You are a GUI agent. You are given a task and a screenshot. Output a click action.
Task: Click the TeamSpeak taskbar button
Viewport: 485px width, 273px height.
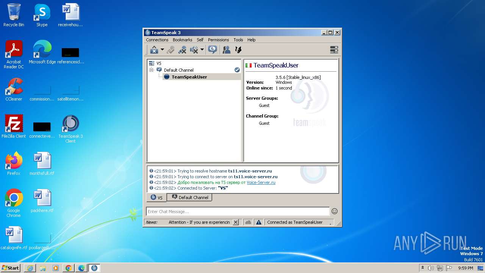pyautogui.click(x=94, y=268)
